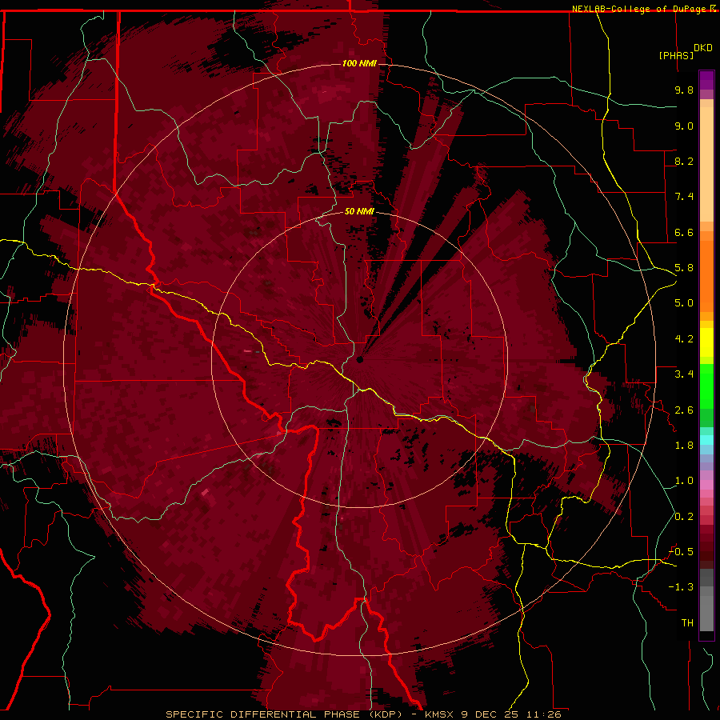The height and width of the screenshot is (720, 720).
Task: Click the 9.0 color scale value
Action: click(684, 126)
